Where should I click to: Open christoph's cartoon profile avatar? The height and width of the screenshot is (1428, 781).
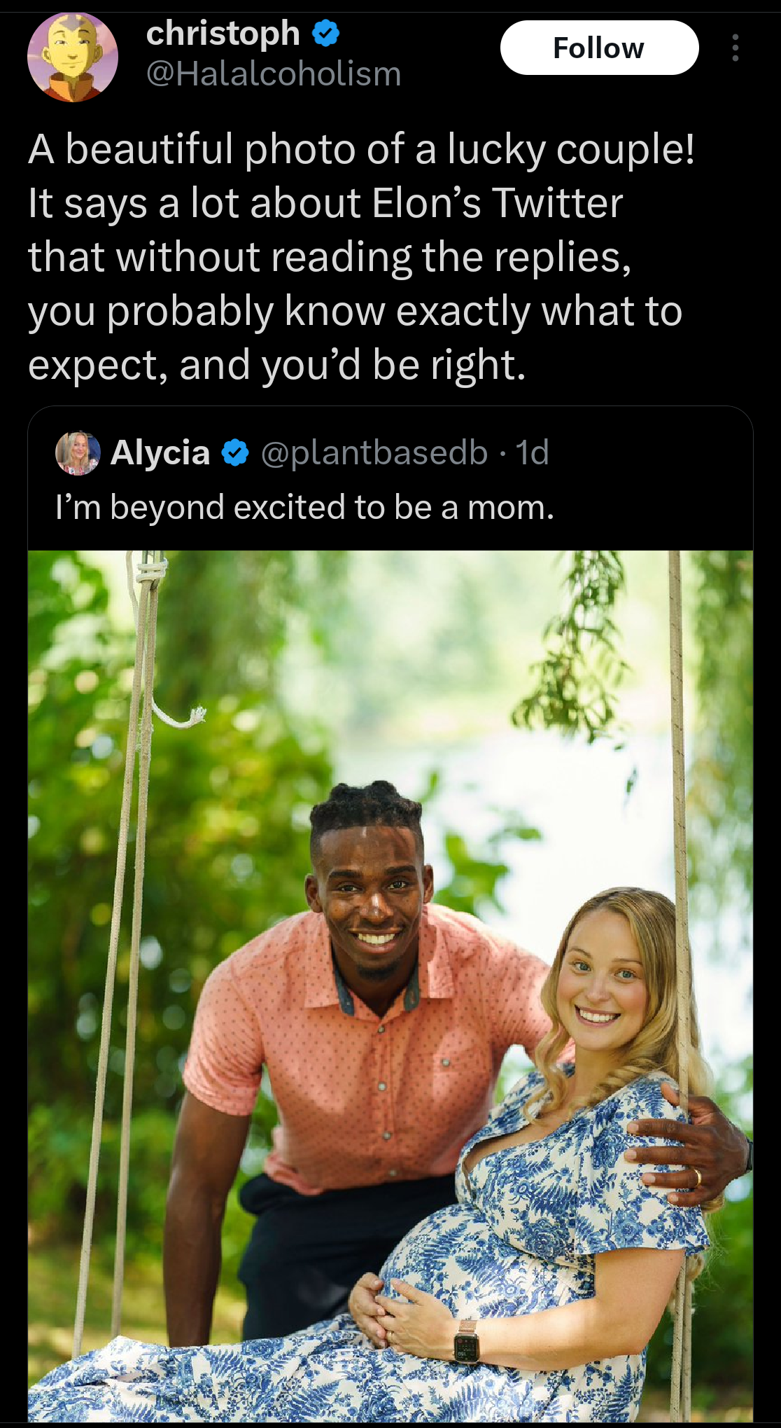point(72,57)
